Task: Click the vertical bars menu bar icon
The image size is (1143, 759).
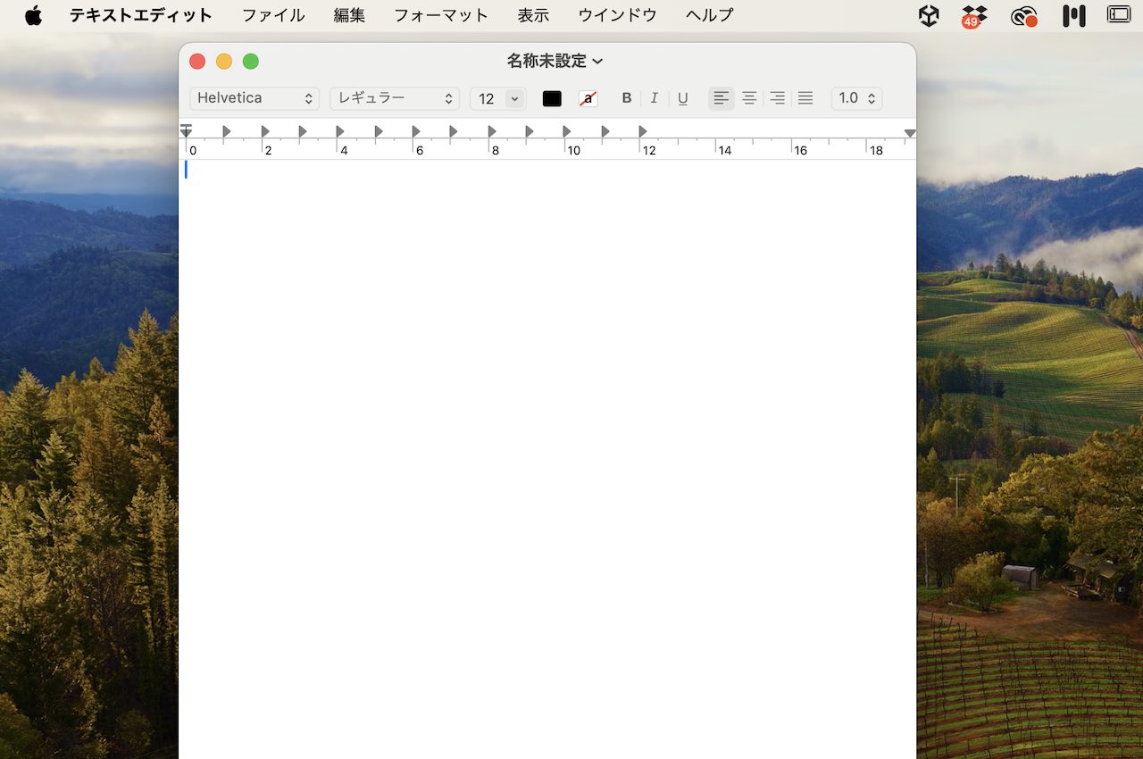Action: tap(1074, 15)
